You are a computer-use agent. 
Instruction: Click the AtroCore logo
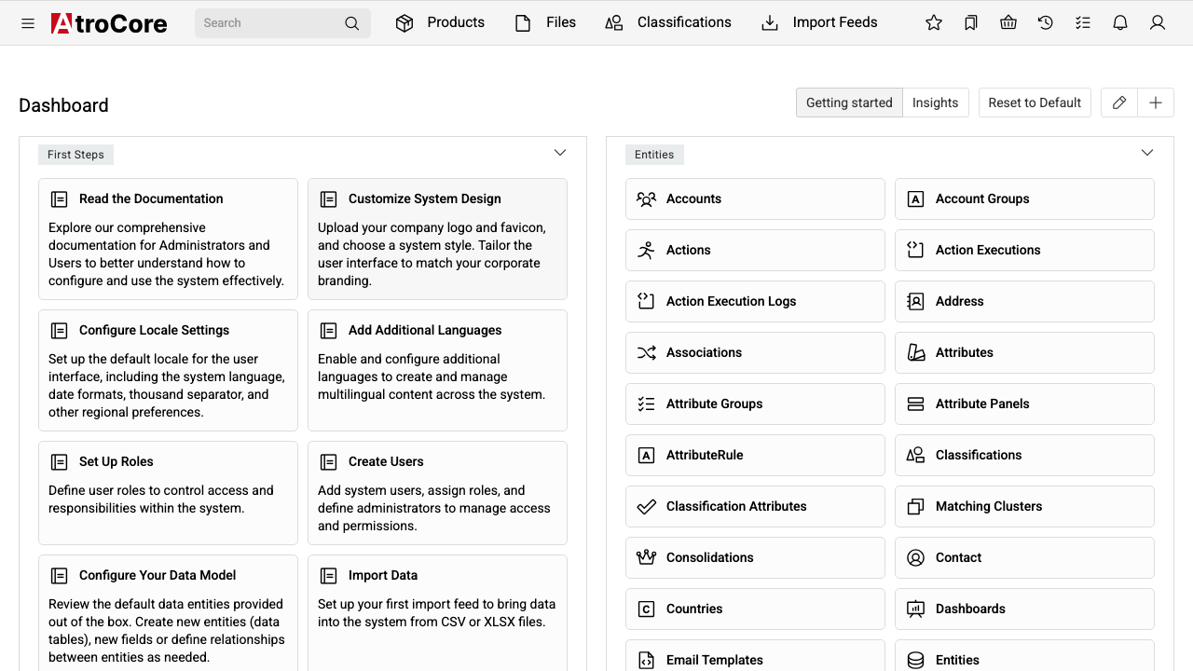tap(109, 23)
